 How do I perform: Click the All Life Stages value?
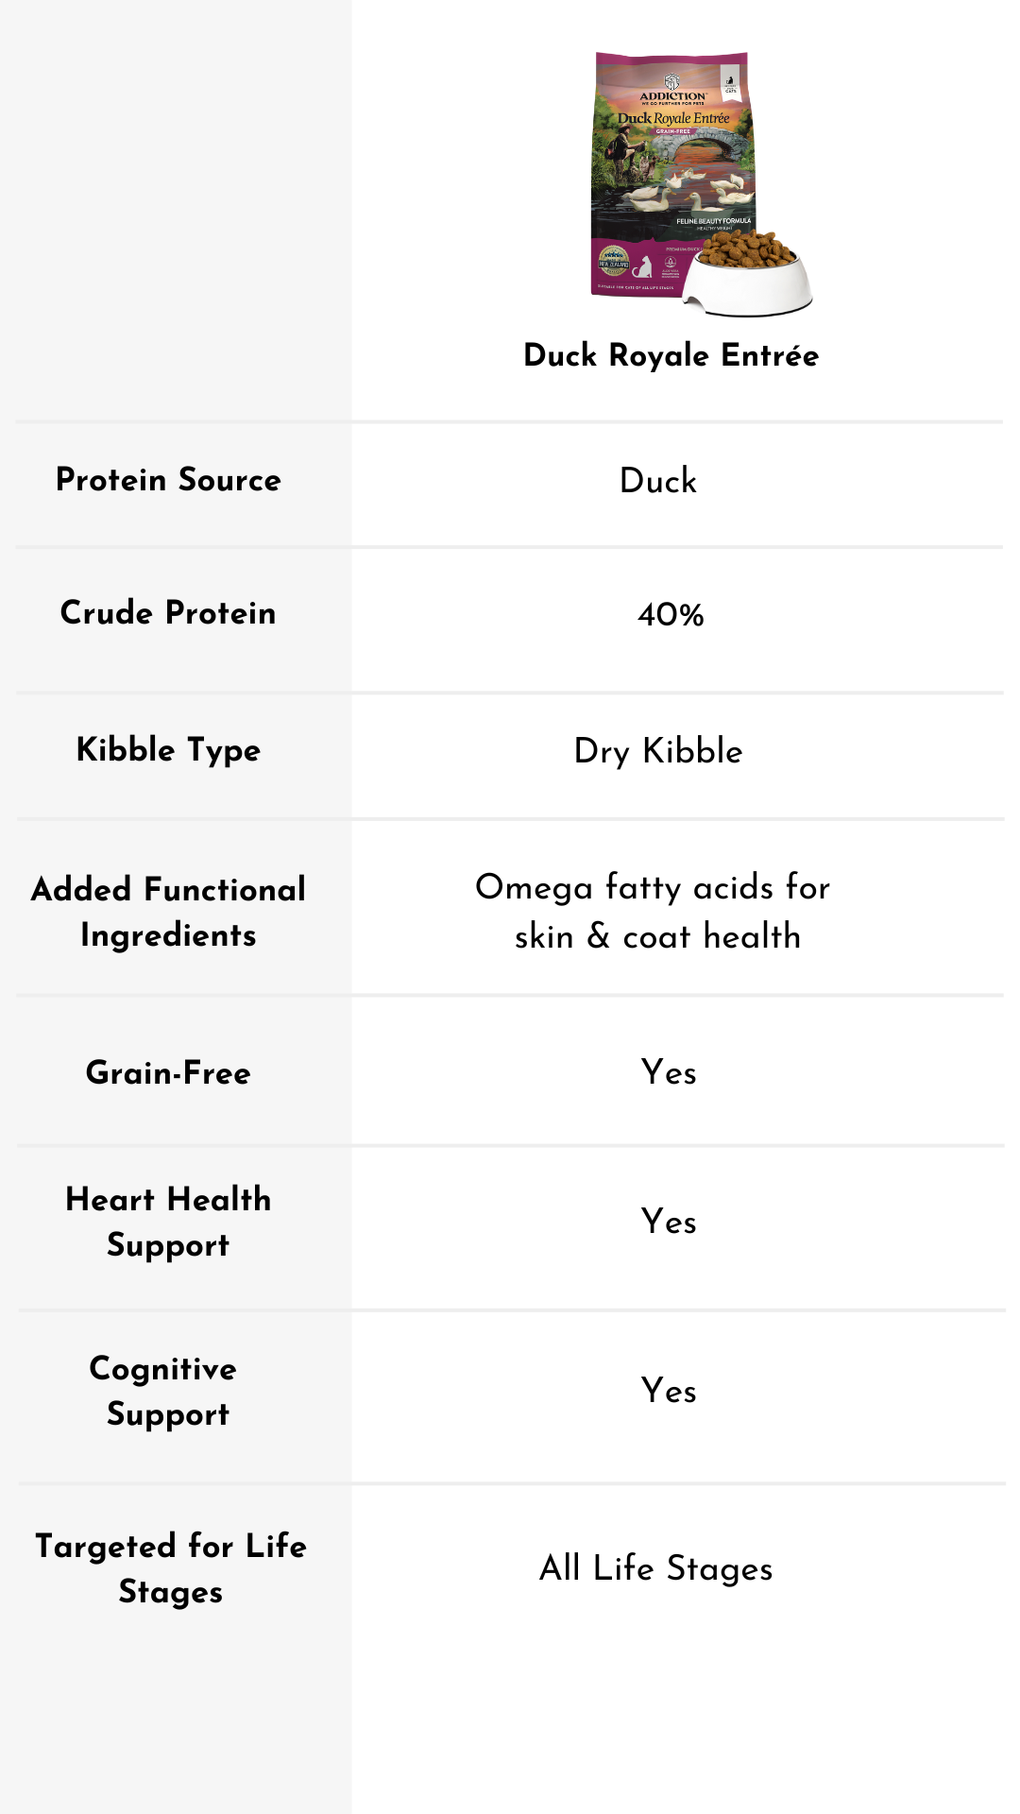point(656,1568)
